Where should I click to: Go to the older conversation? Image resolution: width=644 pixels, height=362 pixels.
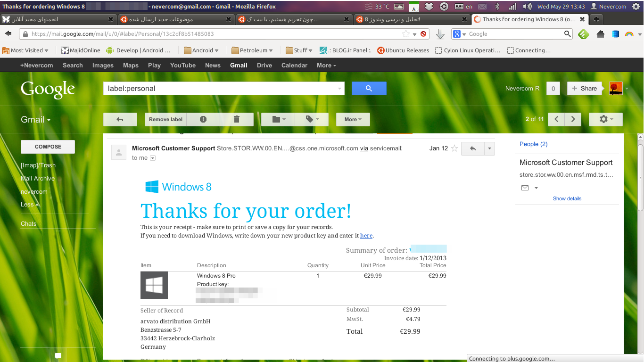pos(573,119)
